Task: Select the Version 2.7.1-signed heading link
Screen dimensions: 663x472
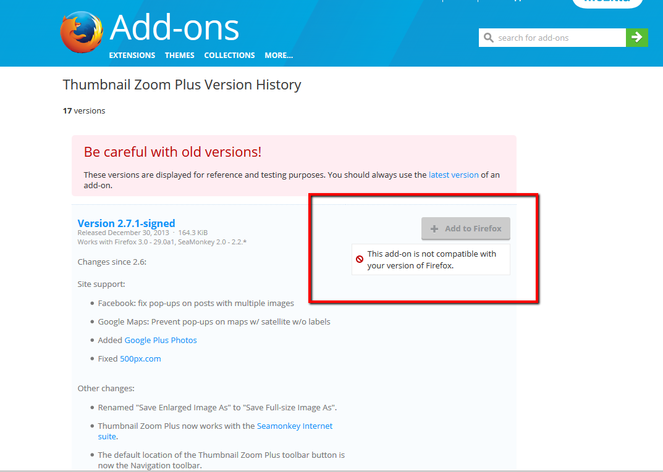Action: coord(126,223)
